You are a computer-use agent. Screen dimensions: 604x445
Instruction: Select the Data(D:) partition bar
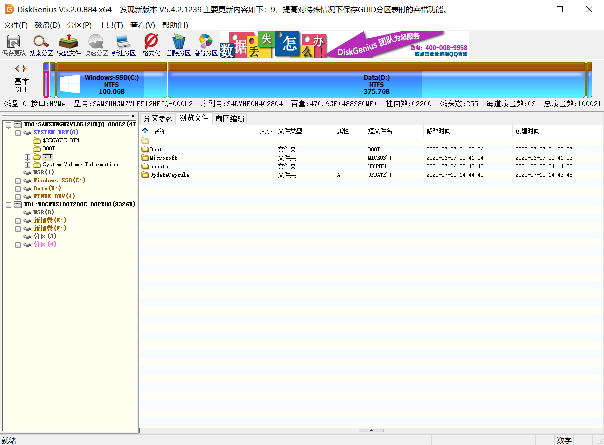tap(377, 80)
